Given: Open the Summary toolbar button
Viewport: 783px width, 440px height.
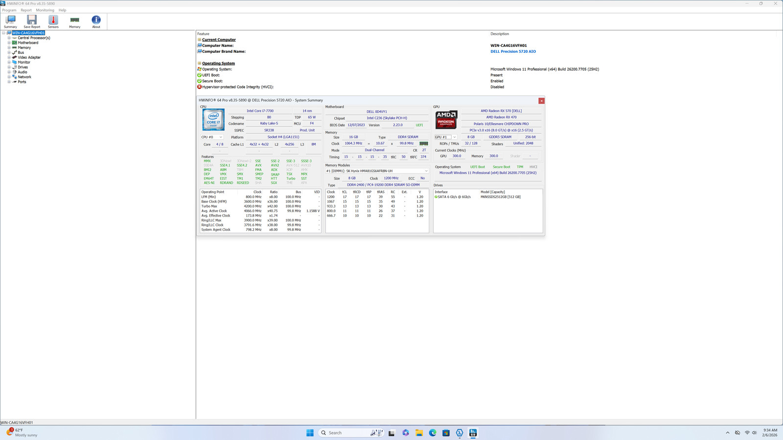Looking at the screenshot, I should (10, 22).
